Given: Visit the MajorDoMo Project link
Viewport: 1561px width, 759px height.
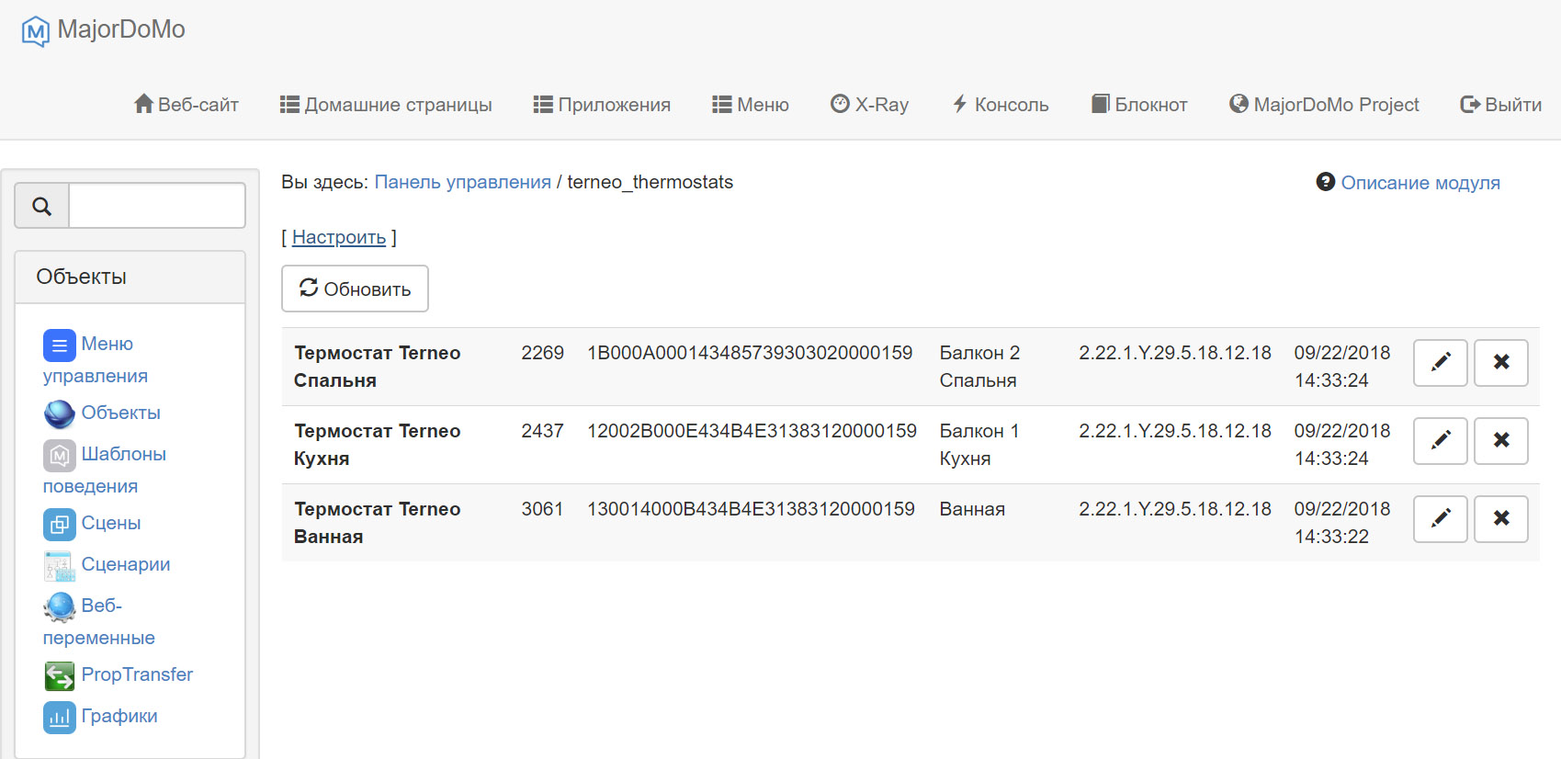Looking at the screenshot, I should click(x=1324, y=105).
